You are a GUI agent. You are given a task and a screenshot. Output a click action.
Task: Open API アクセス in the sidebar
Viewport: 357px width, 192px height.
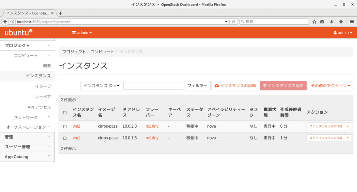(39, 107)
